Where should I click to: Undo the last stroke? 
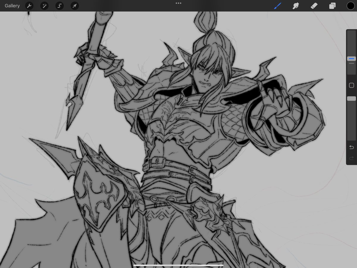pyautogui.click(x=351, y=147)
